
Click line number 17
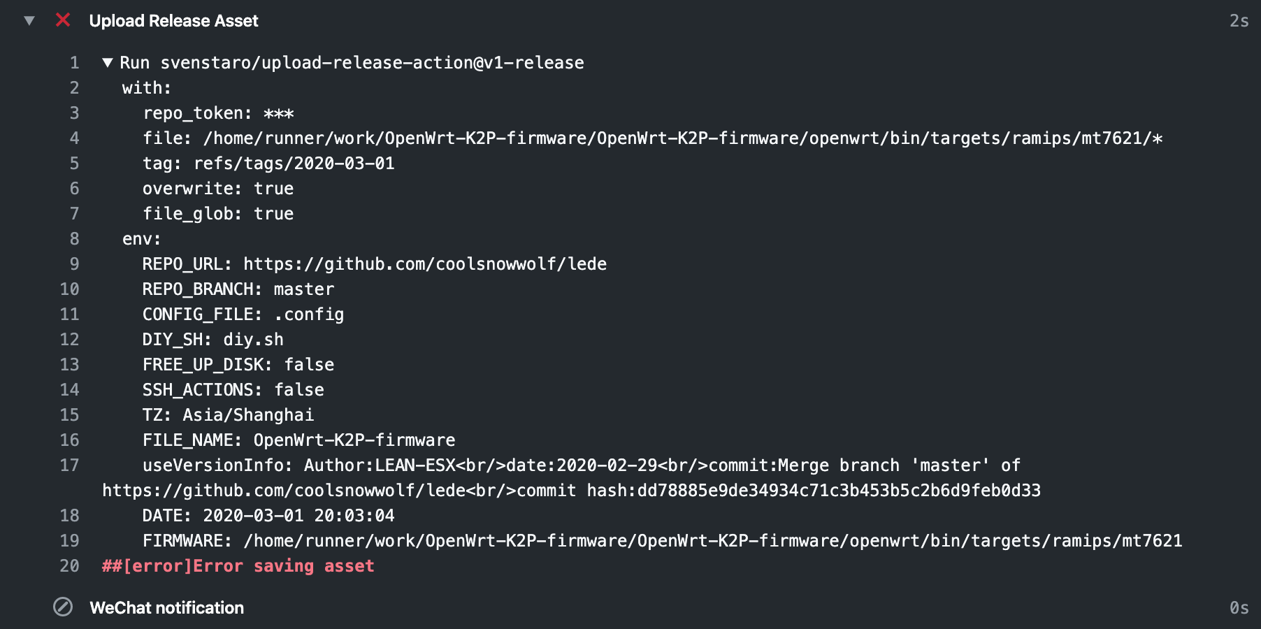(x=70, y=465)
